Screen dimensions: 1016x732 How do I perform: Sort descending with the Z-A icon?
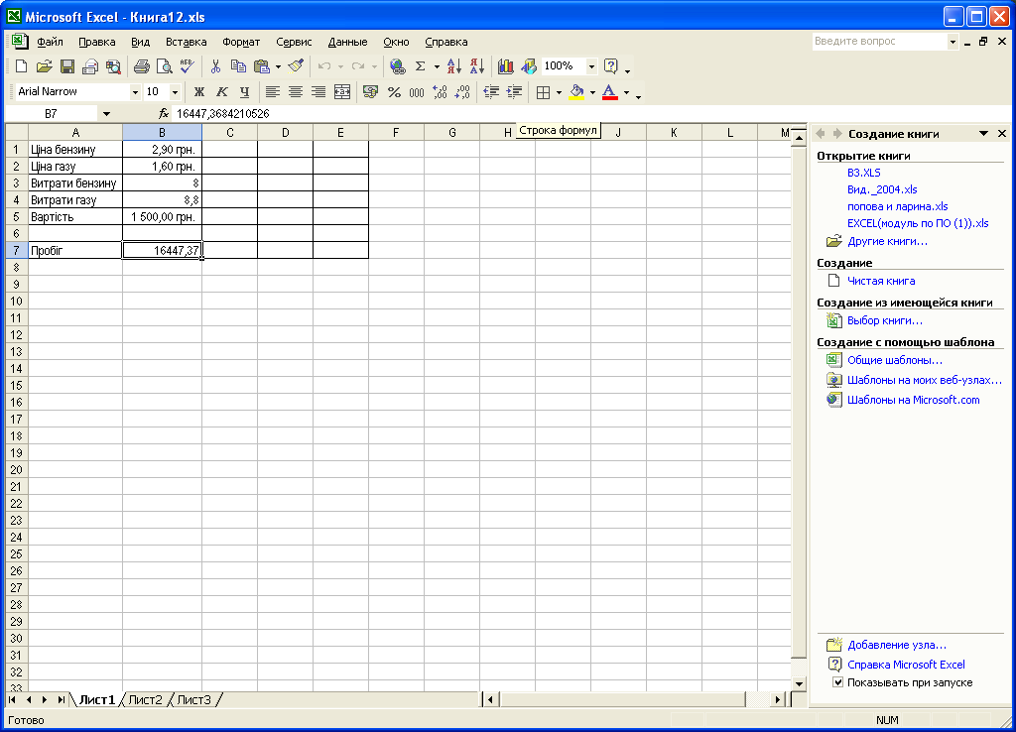click(x=477, y=66)
